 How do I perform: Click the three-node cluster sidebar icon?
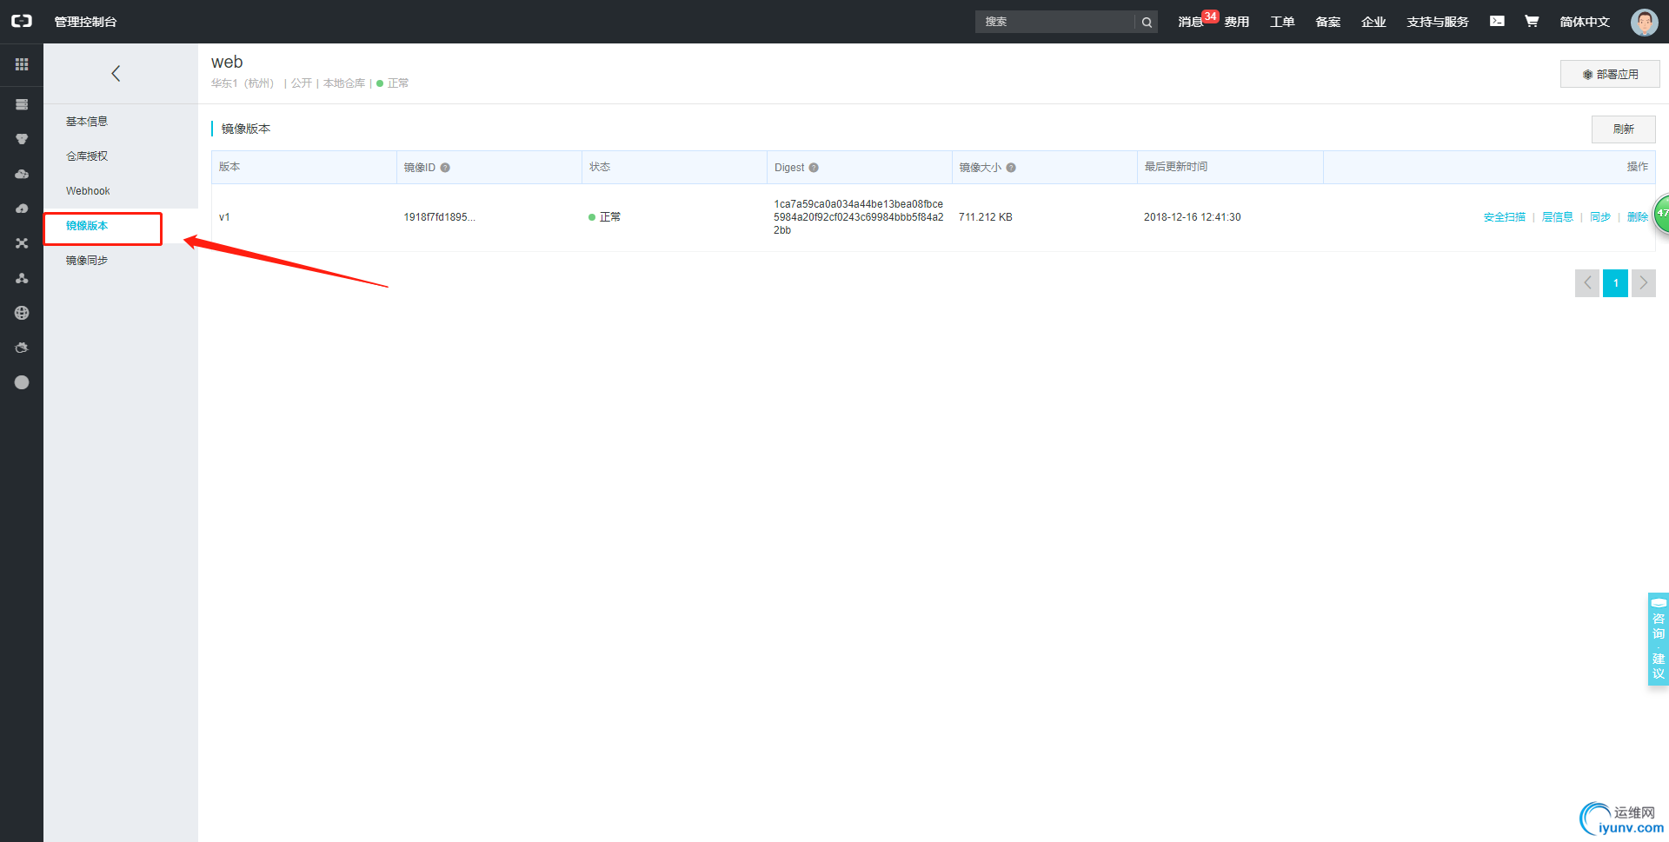tap(22, 278)
